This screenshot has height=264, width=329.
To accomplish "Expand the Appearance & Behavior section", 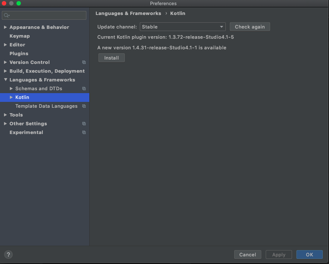I will pyautogui.click(x=5, y=27).
